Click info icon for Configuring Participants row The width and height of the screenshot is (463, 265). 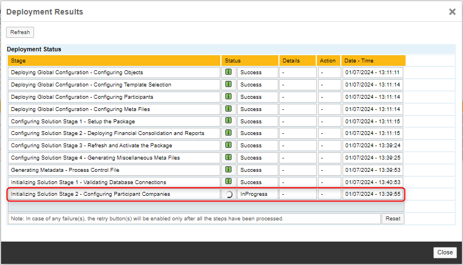coord(228,97)
